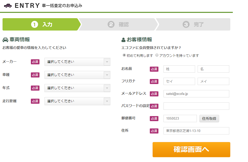This screenshot has height=162, width=248.
Task: Click the セイ katakana input field
Action: [179, 81]
